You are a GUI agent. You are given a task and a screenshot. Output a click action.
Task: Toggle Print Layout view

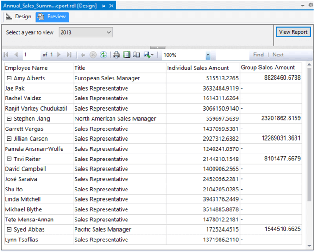(126, 55)
